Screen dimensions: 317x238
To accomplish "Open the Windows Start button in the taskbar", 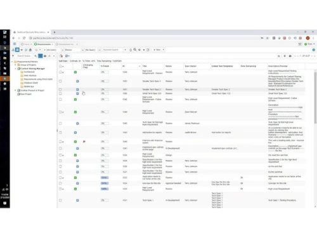I will pos(5,32).
